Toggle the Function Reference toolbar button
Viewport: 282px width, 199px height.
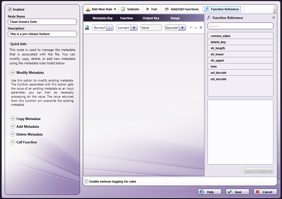[x=222, y=9]
